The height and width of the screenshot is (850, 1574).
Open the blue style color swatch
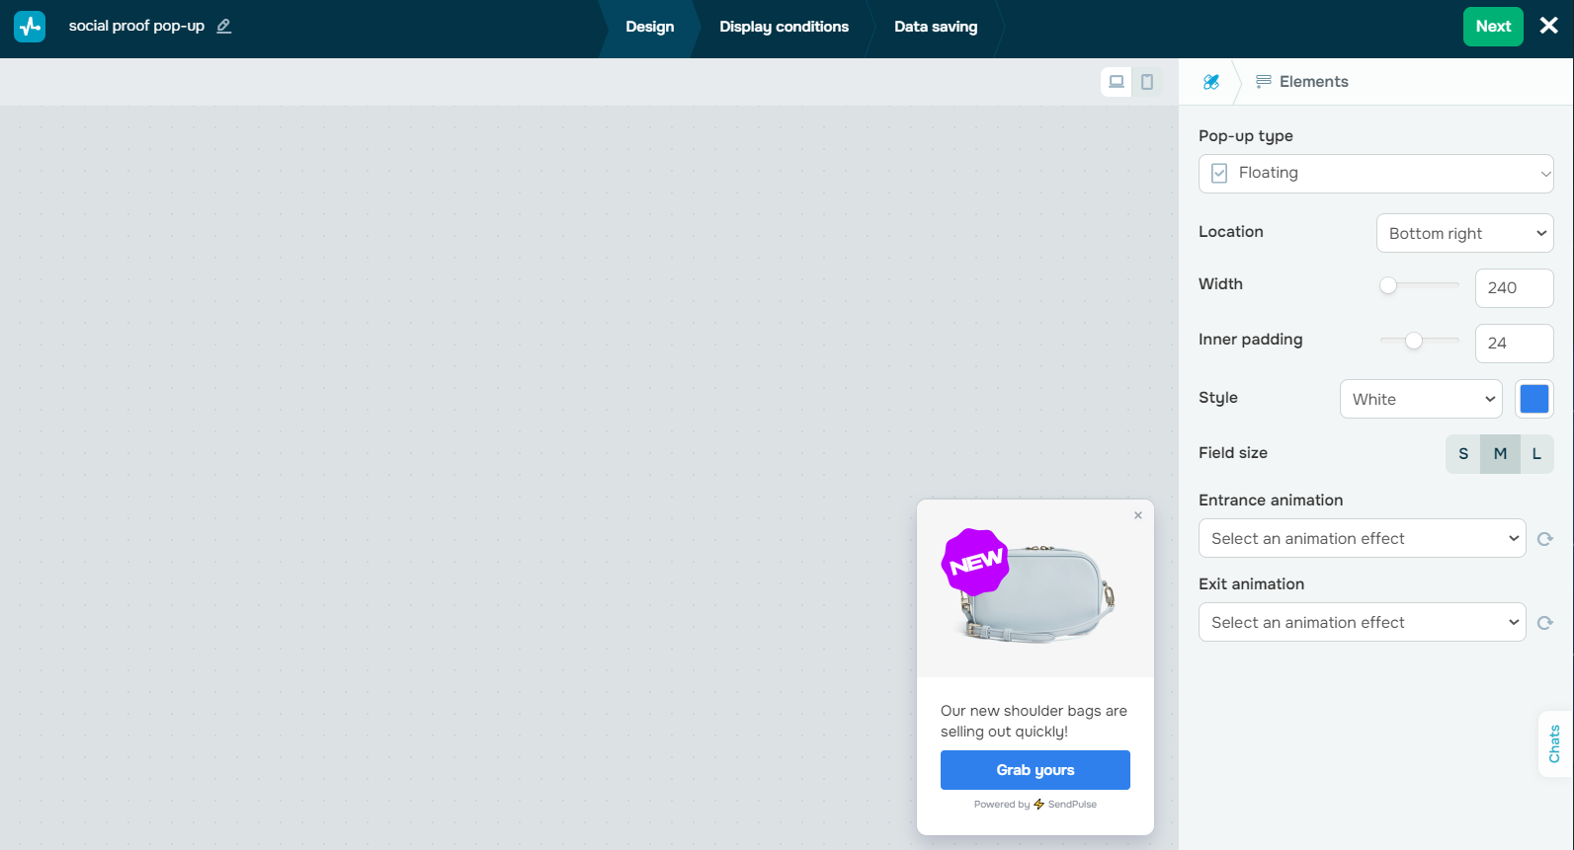click(x=1534, y=399)
